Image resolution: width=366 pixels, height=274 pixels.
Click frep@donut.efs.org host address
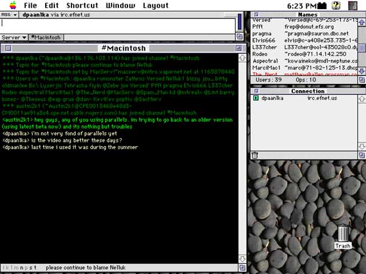point(309,27)
